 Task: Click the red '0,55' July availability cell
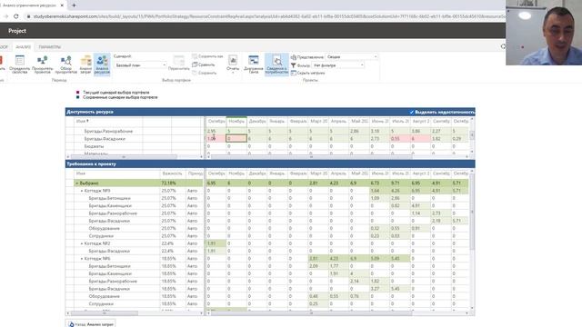coord(399,139)
